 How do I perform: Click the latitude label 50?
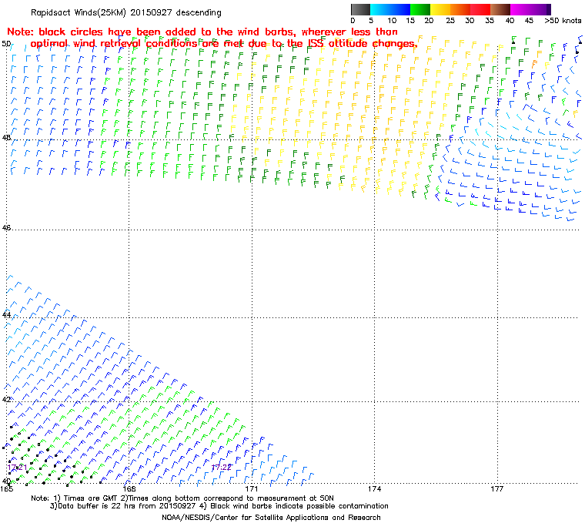(6, 44)
